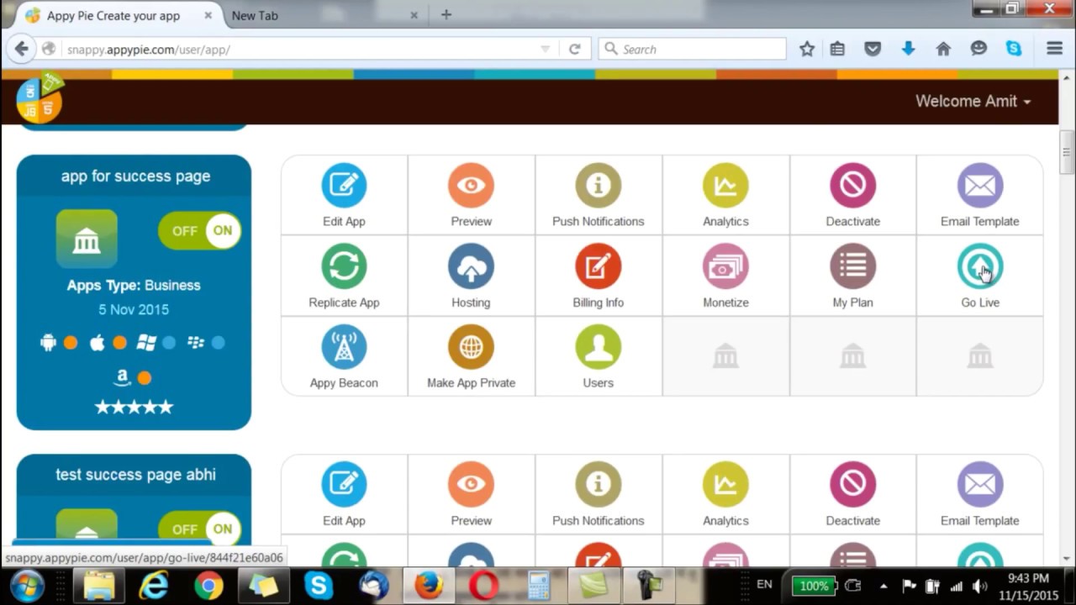1076x605 pixels.
Task: Preview the test success page abhi app
Action: coord(471,494)
